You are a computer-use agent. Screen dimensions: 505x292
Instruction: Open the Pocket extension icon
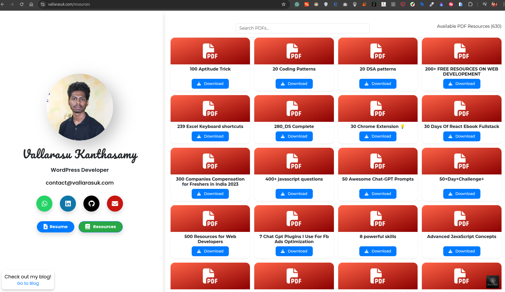[403, 4]
